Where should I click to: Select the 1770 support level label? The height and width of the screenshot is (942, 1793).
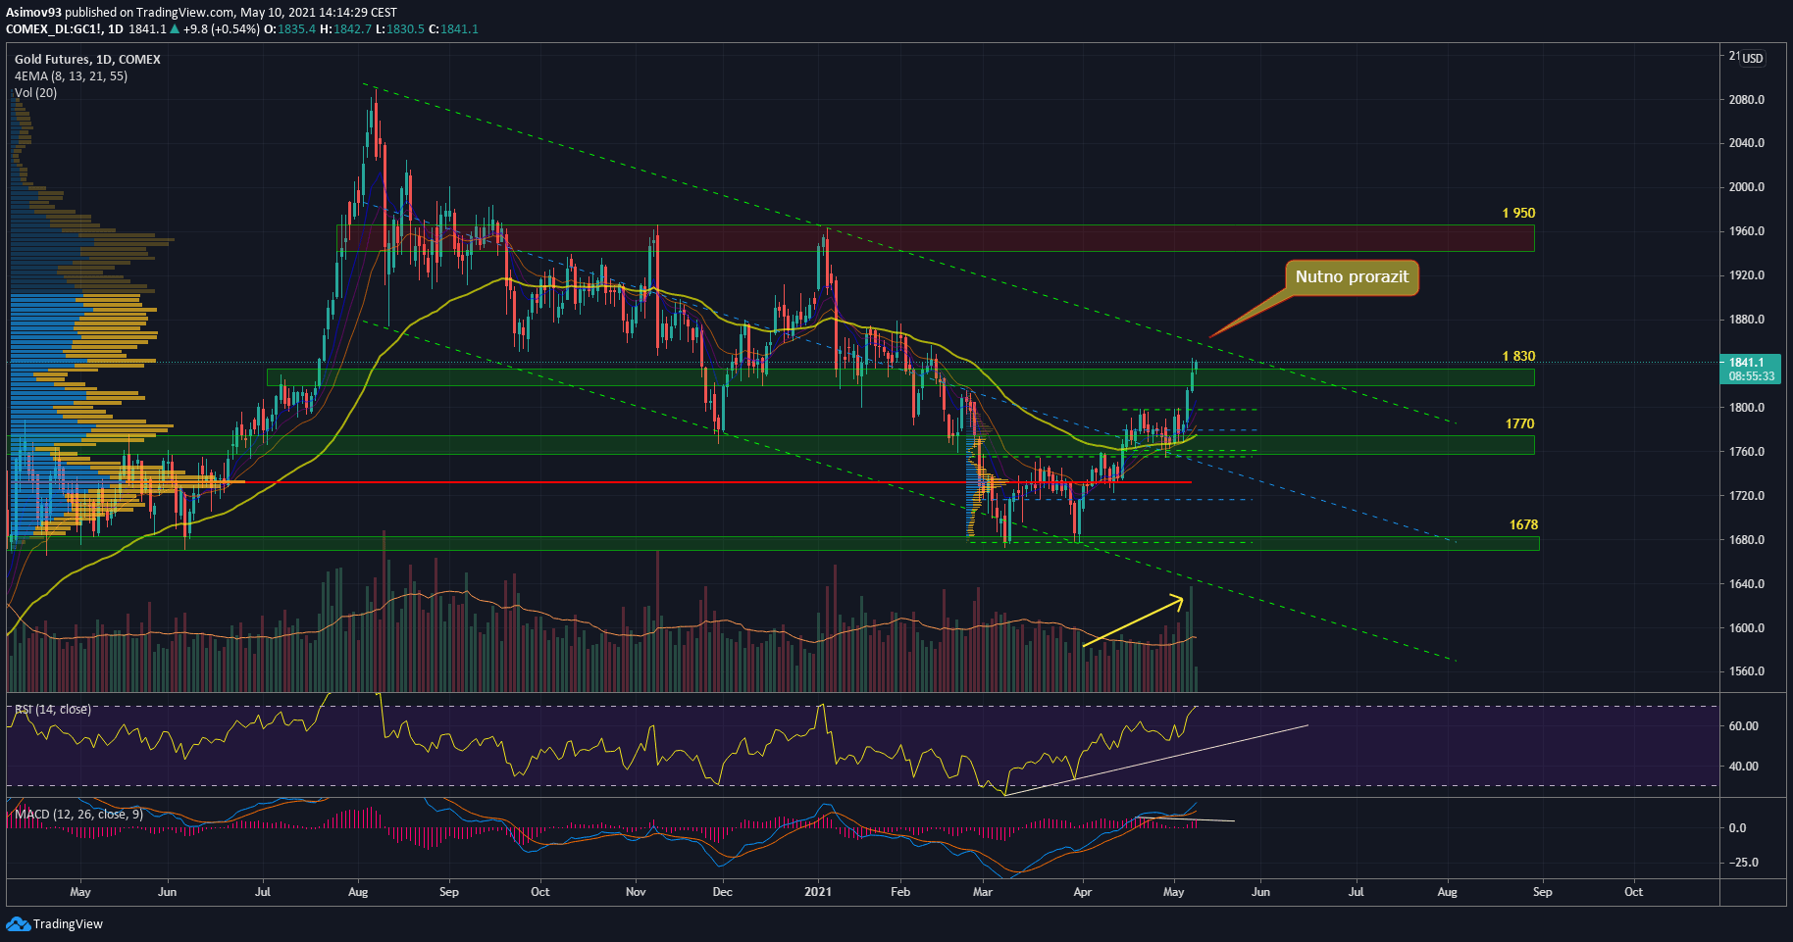point(1519,423)
